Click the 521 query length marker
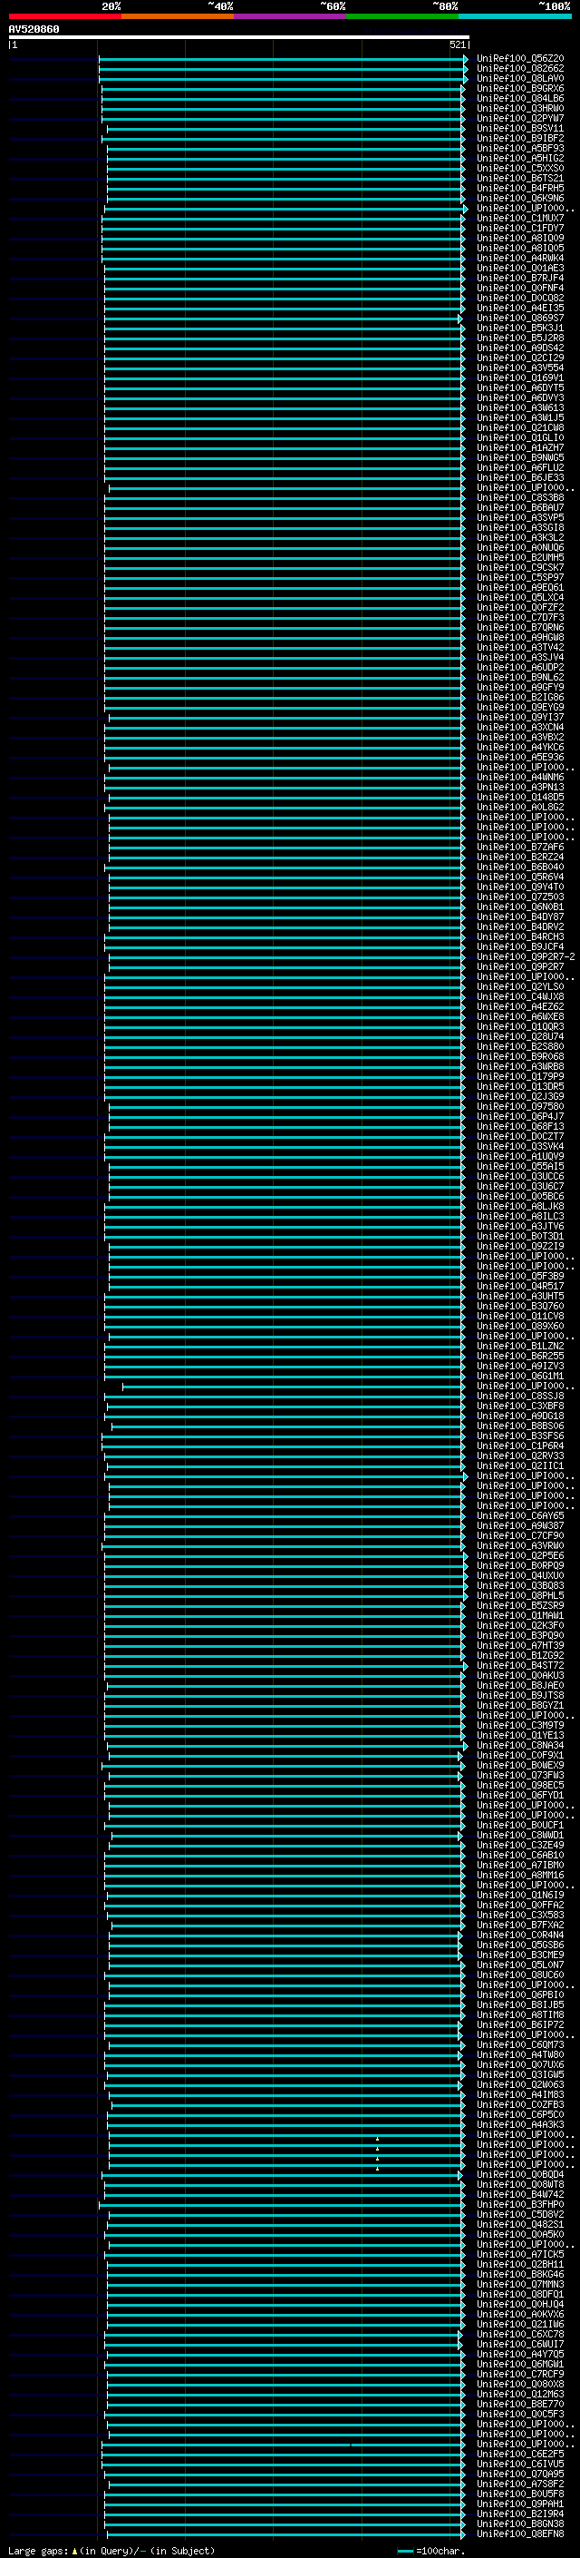The image size is (580, 2558). point(457,44)
